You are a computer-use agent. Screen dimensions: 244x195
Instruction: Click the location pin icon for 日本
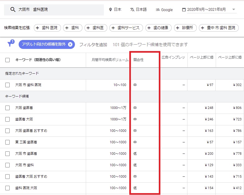pyautogui.click(x=110, y=10)
